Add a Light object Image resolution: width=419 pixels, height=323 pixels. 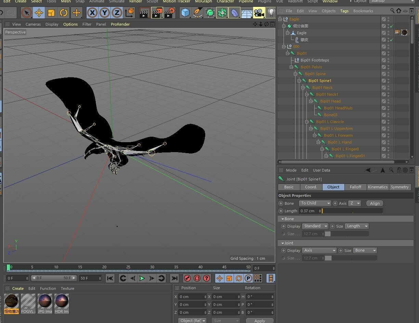pos(271,13)
